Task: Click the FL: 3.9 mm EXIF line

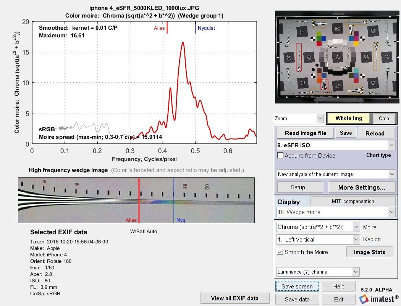Action: click(x=44, y=287)
